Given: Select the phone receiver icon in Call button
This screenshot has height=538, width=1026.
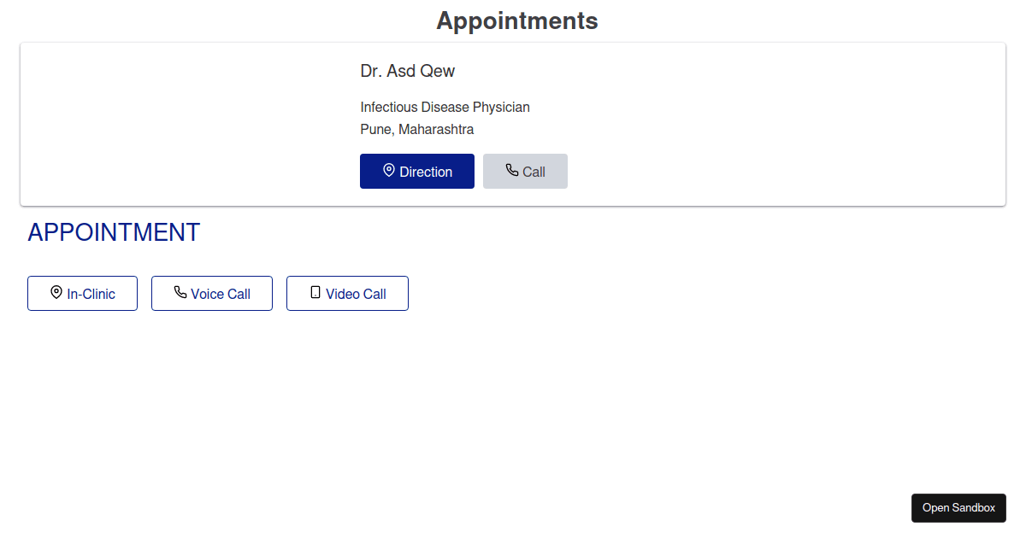Looking at the screenshot, I should [x=511, y=171].
